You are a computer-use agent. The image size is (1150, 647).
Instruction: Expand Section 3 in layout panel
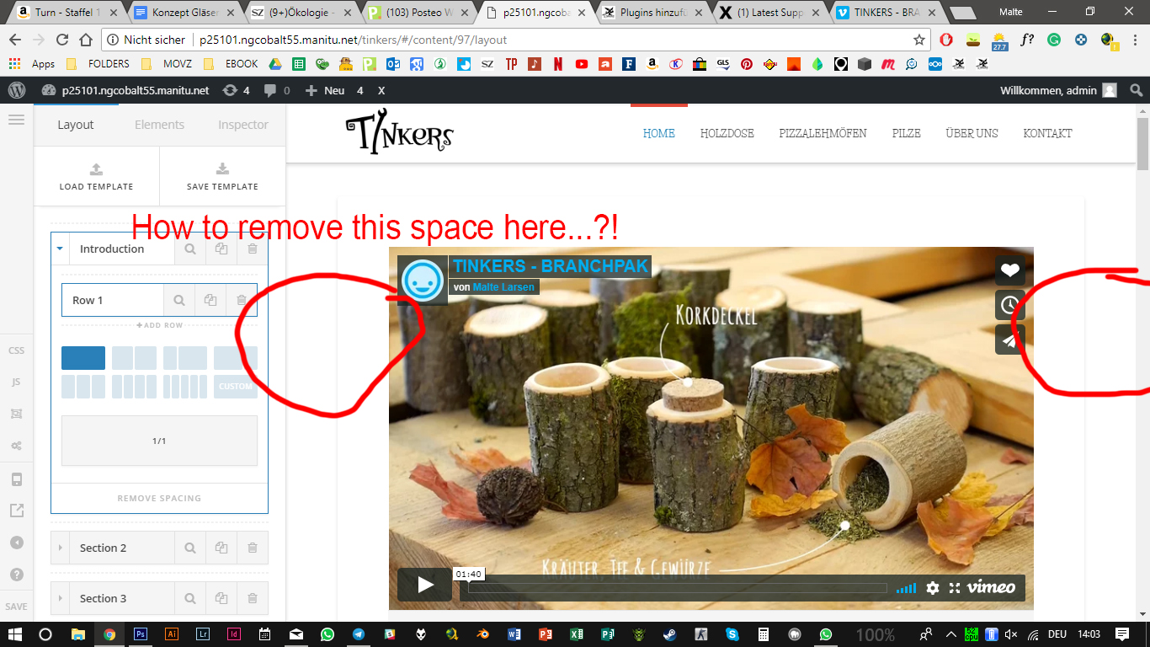click(60, 598)
